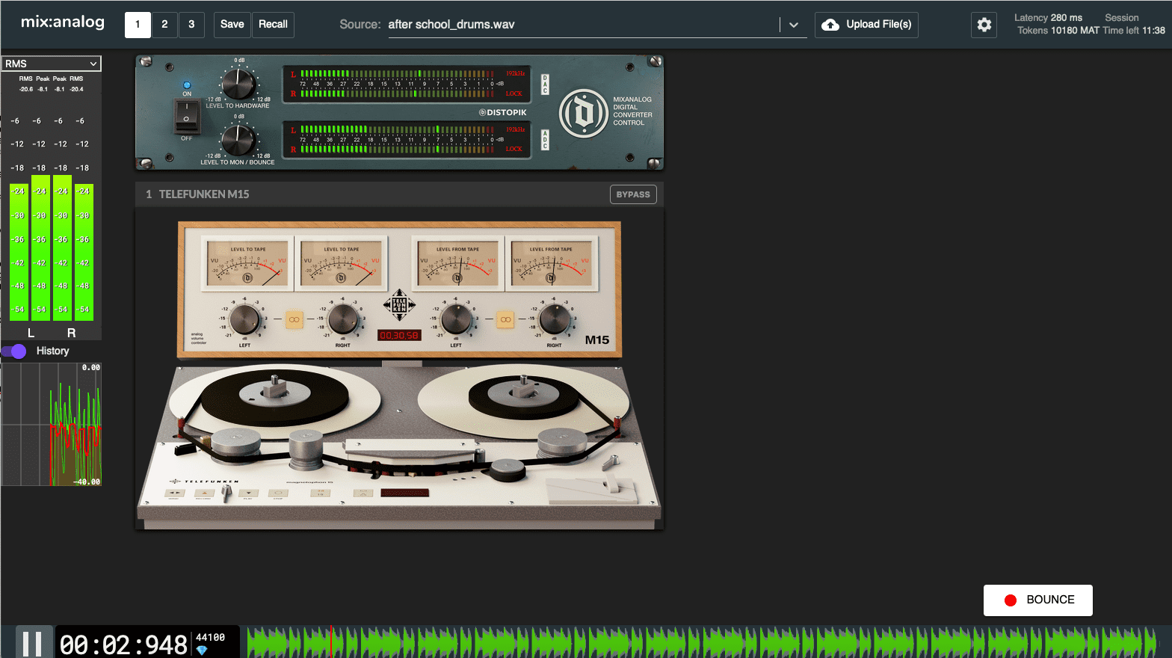Screen dimensions: 1172x658
Task: Pause playback with the pause button
Action: 32,643
